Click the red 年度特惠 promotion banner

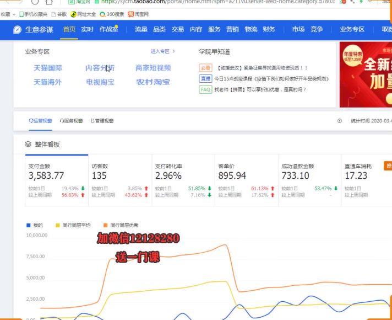pyautogui.click(x=366, y=74)
